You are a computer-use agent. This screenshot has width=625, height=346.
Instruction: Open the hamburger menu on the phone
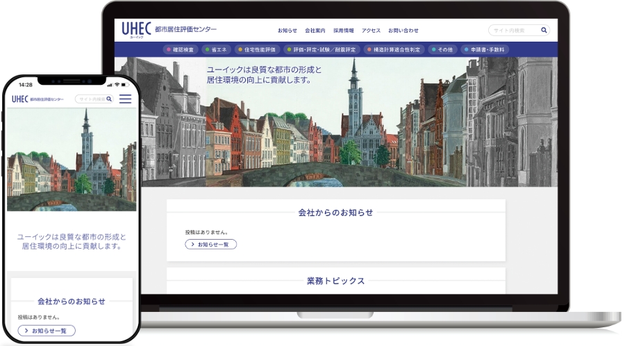click(125, 99)
